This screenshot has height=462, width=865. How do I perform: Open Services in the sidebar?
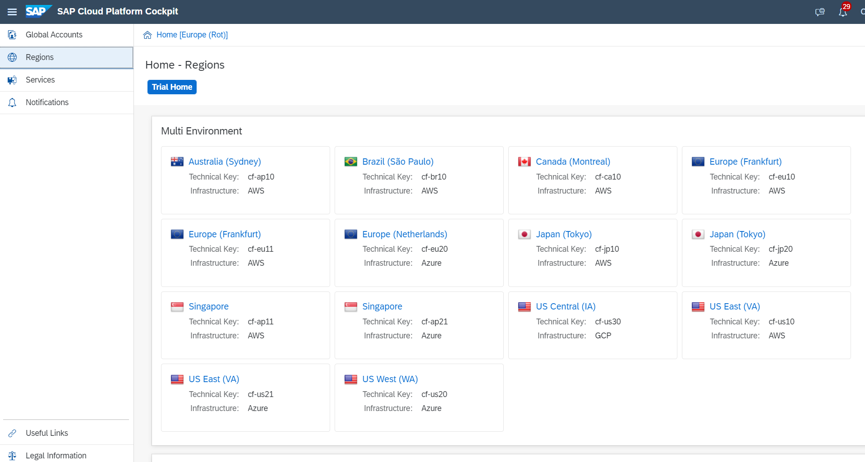pos(67,80)
